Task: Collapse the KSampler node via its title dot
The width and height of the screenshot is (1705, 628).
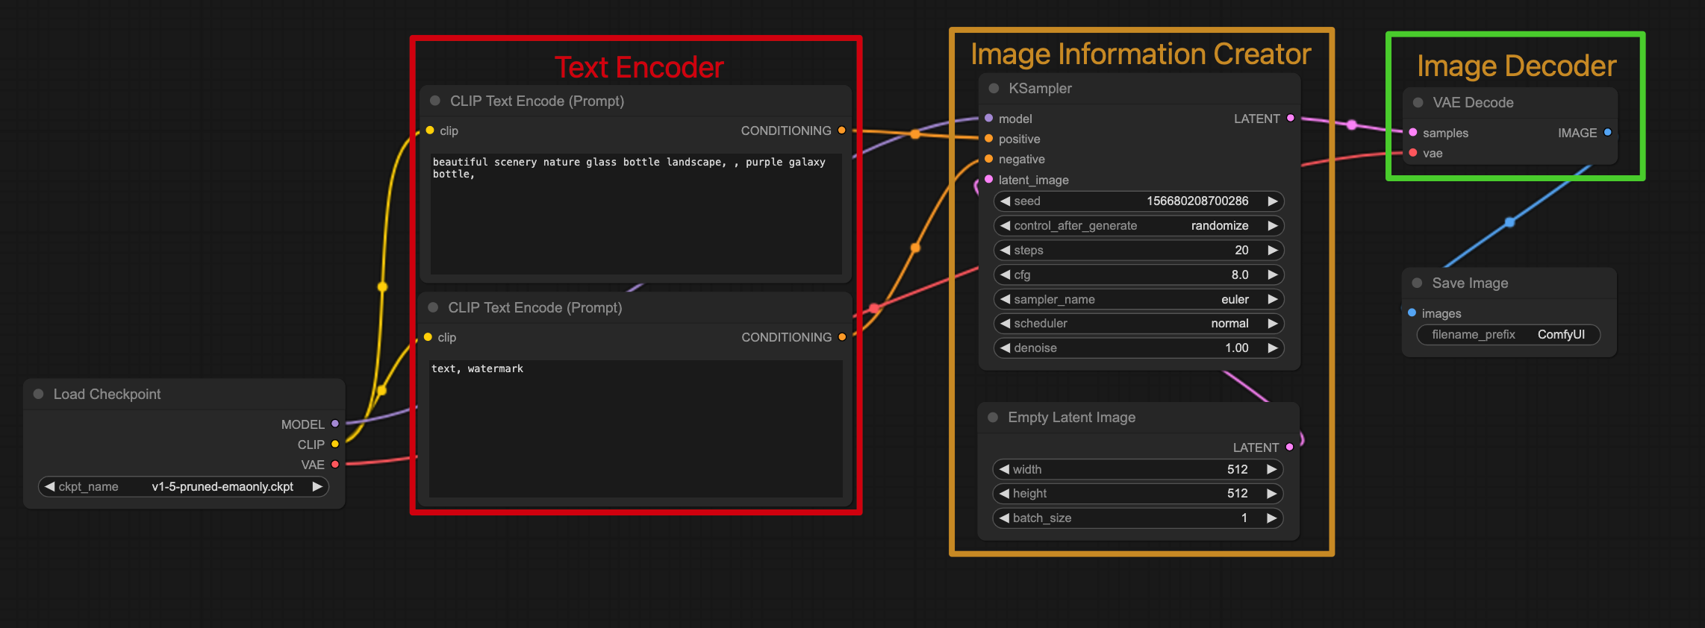Action: pyautogui.click(x=994, y=88)
